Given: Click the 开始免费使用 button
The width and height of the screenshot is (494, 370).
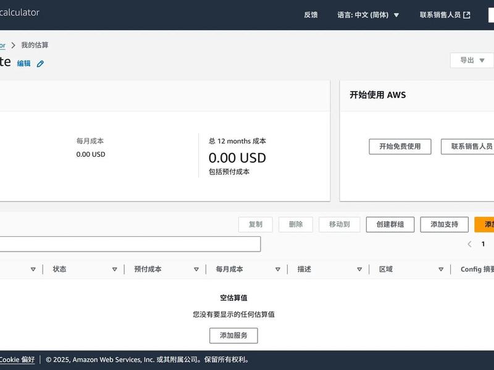Looking at the screenshot, I should pos(400,146).
